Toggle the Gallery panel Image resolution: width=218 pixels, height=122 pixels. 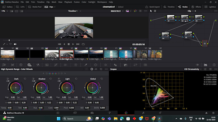(7, 7)
